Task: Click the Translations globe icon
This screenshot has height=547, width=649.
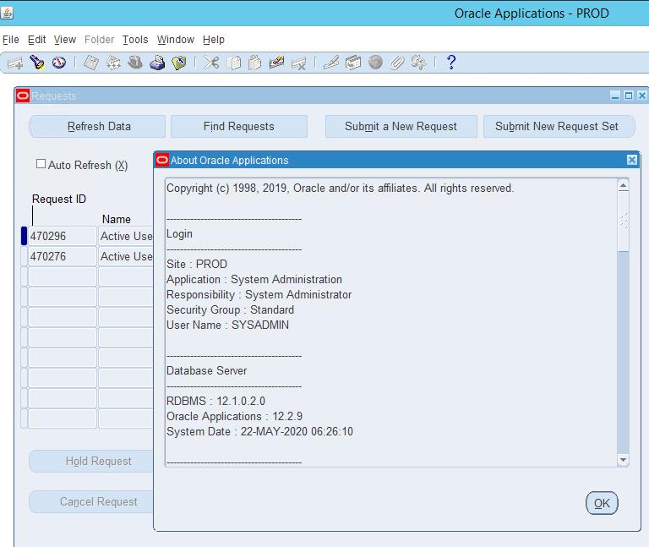Action: (x=375, y=63)
